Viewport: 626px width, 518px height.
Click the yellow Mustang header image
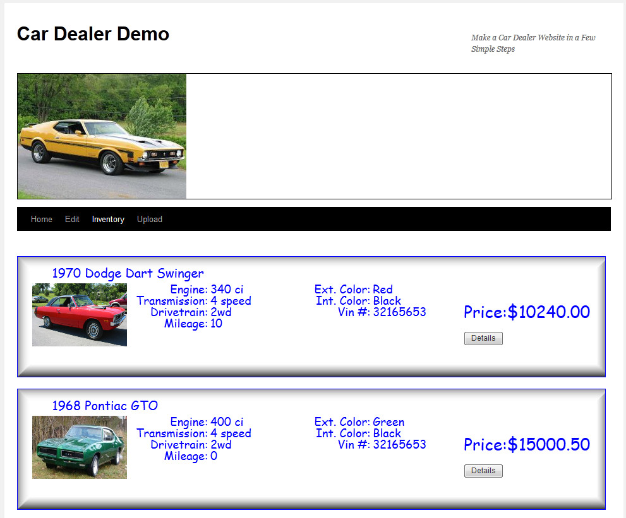click(102, 136)
